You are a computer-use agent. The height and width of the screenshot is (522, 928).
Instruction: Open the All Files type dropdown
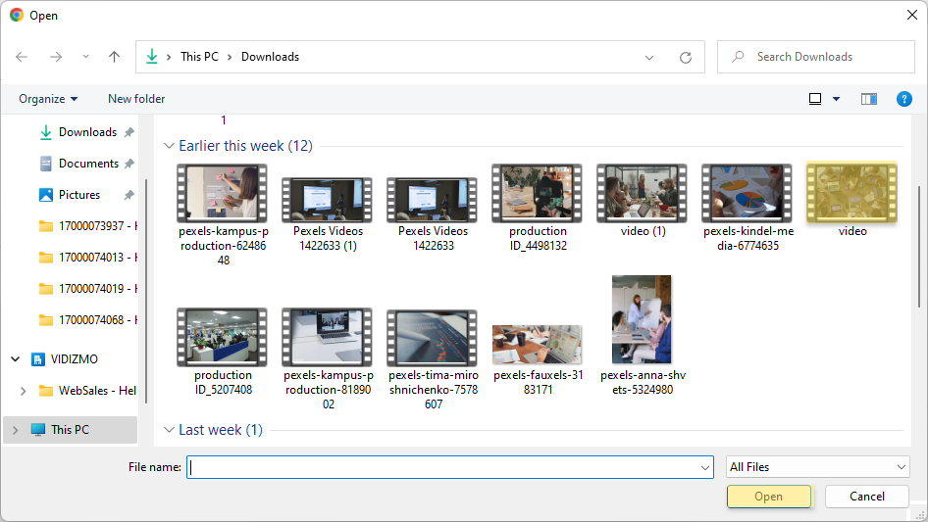tap(818, 467)
